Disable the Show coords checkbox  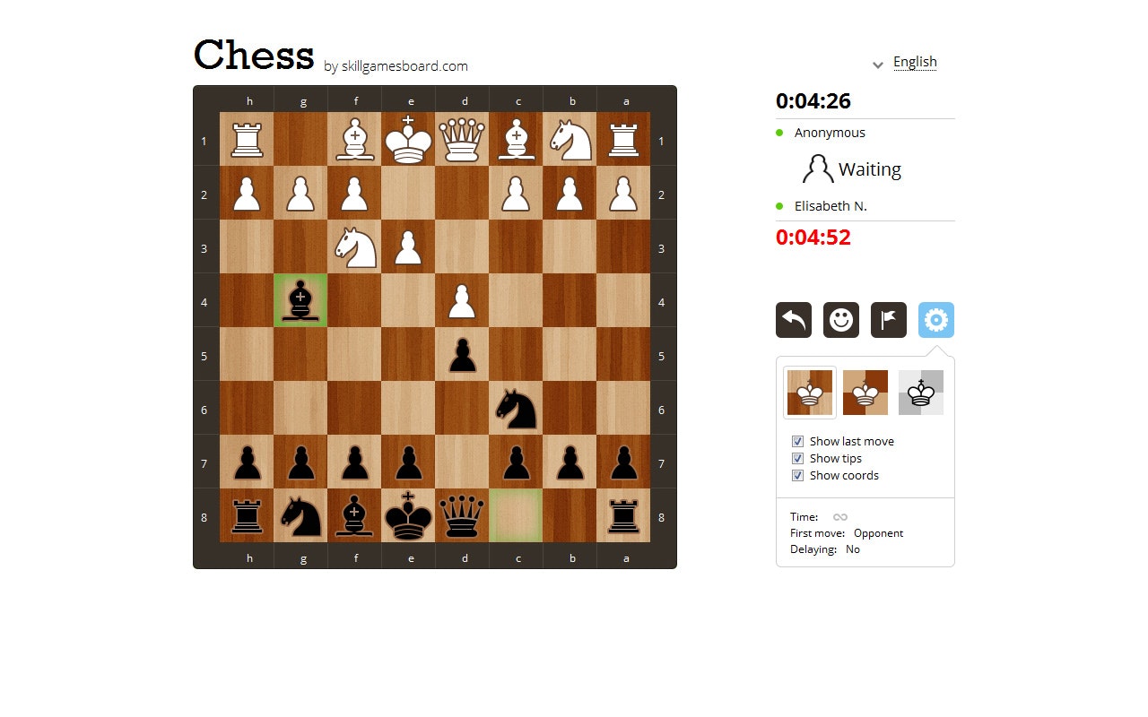click(x=797, y=475)
